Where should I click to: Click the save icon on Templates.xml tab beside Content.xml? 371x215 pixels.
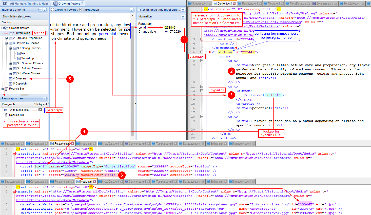coord(341,4)
